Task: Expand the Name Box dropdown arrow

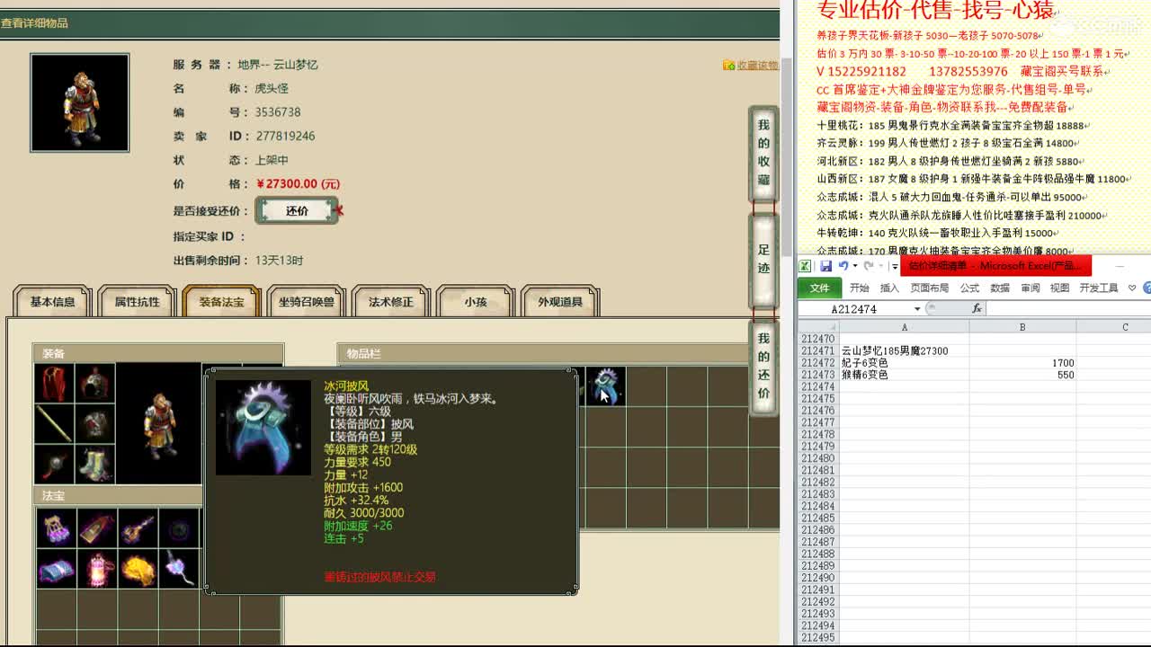Action: point(916,309)
